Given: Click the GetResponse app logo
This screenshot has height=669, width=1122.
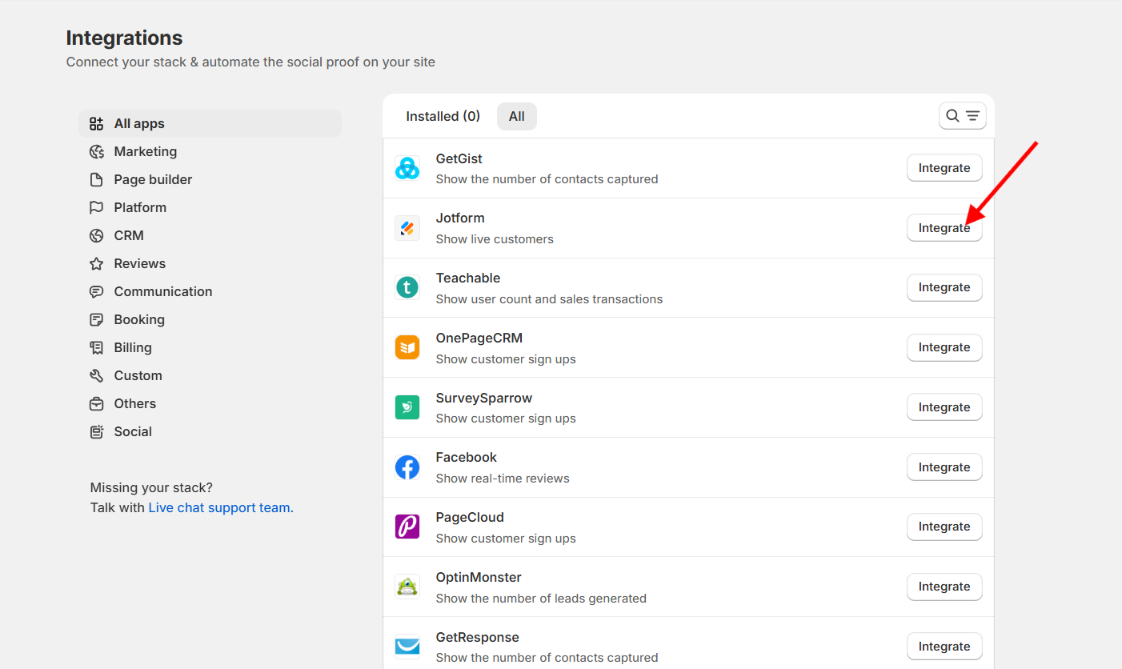Looking at the screenshot, I should pyautogui.click(x=407, y=647).
